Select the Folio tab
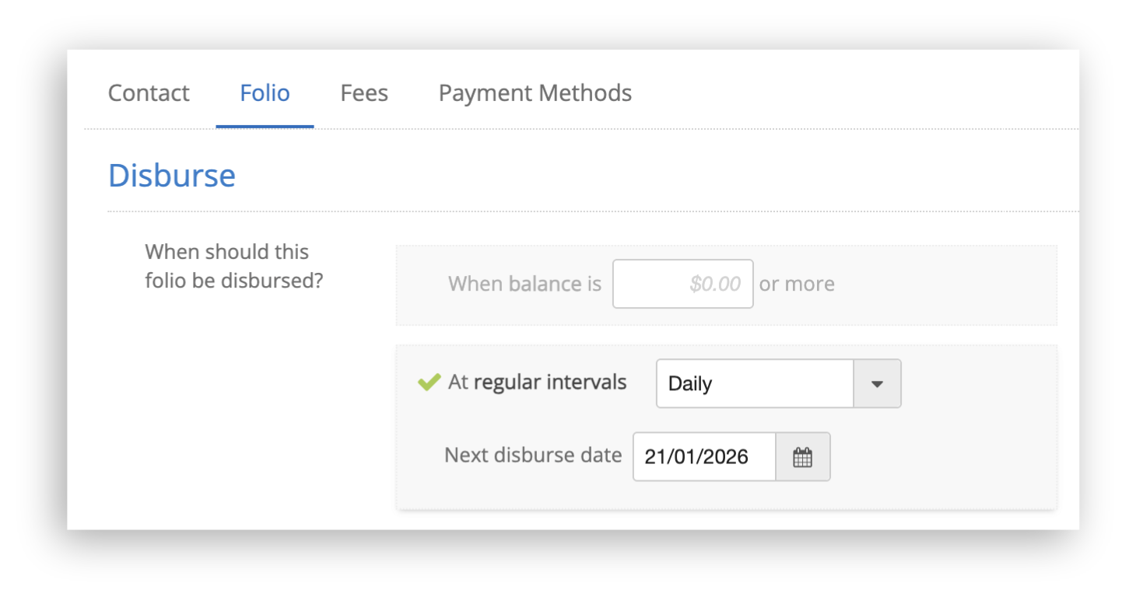Viewport: 1129px width, 597px height. pyautogui.click(x=264, y=93)
